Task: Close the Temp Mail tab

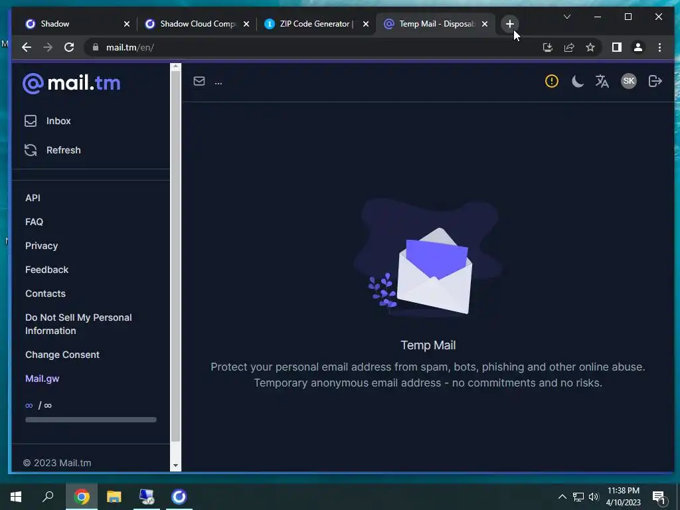Action: click(485, 24)
